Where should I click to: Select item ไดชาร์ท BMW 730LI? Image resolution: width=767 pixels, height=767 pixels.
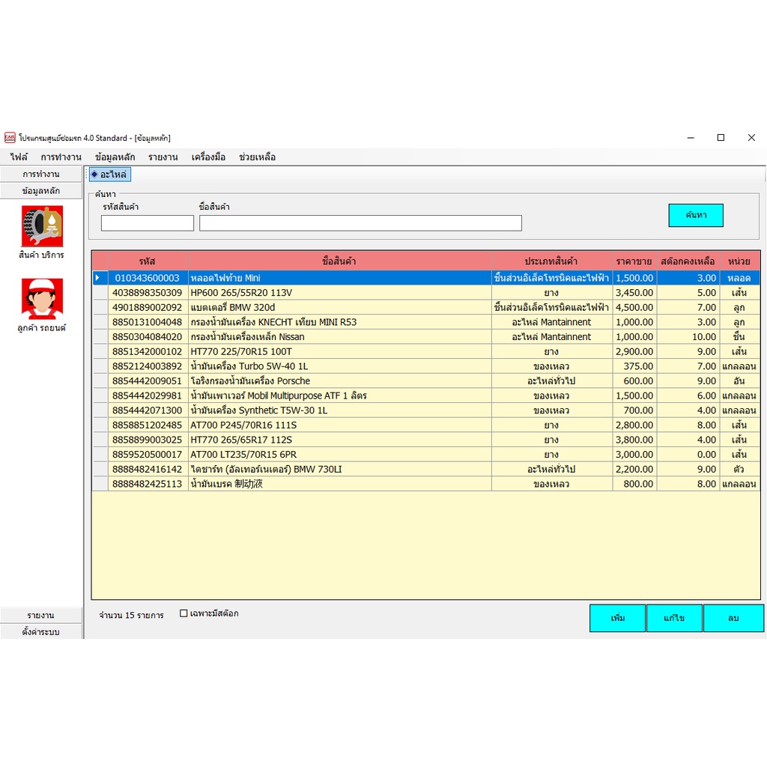[339, 469]
